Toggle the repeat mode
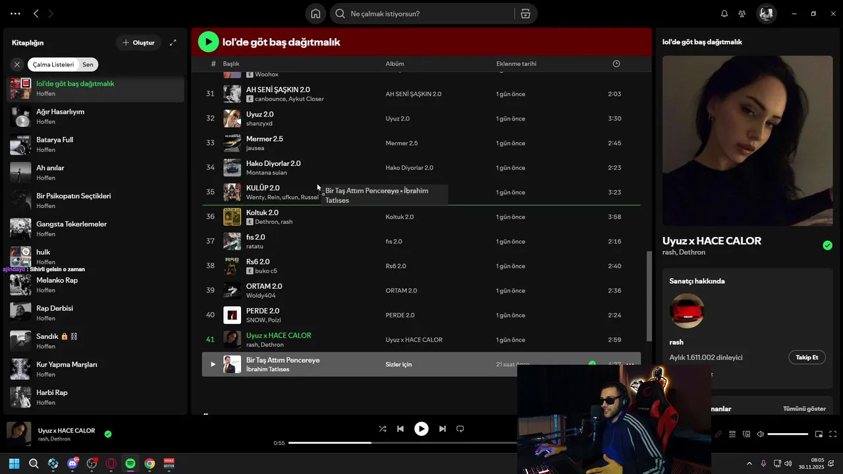This screenshot has height=474, width=843. (x=460, y=429)
